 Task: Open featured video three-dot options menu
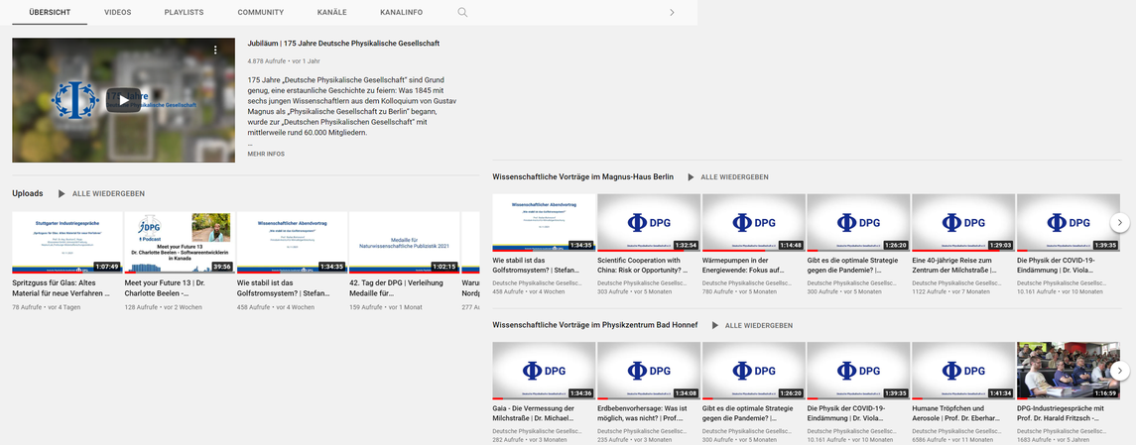pyautogui.click(x=215, y=50)
